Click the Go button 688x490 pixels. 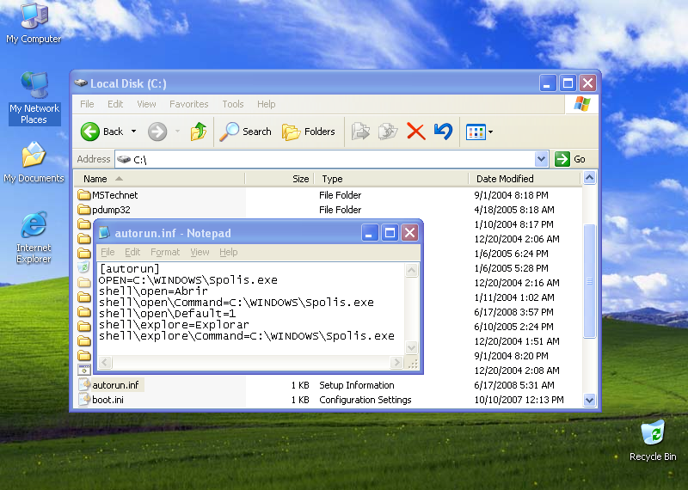[570, 159]
